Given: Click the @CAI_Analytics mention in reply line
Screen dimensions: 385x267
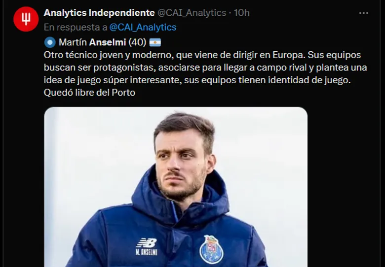Looking at the screenshot, I should tap(143, 28).
